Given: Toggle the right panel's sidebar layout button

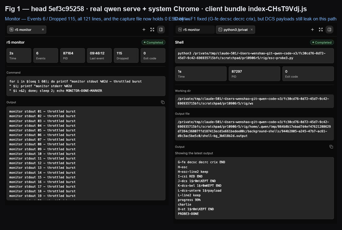Looking at the screenshot, I should (x=329, y=30).
